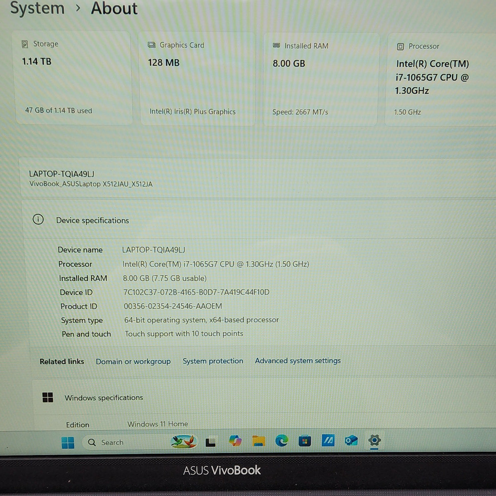The height and width of the screenshot is (496, 496).
Task: Open the bird widget icon in the search box
Action: [183, 442]
